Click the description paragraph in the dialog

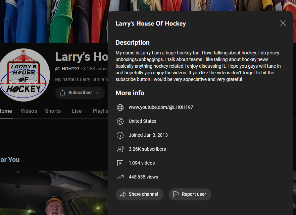click(198, 66)
